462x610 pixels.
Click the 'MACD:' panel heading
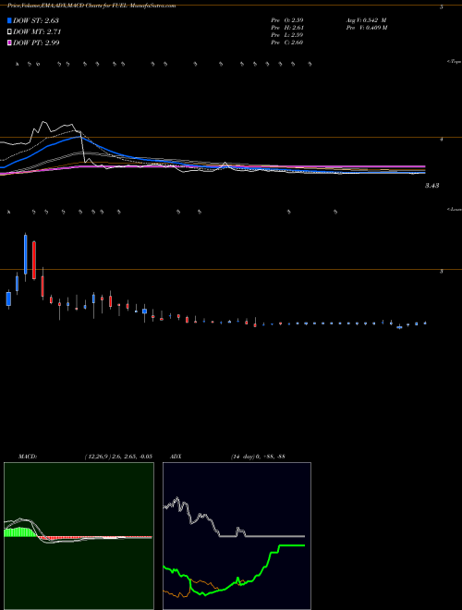[x=28, y=457]
